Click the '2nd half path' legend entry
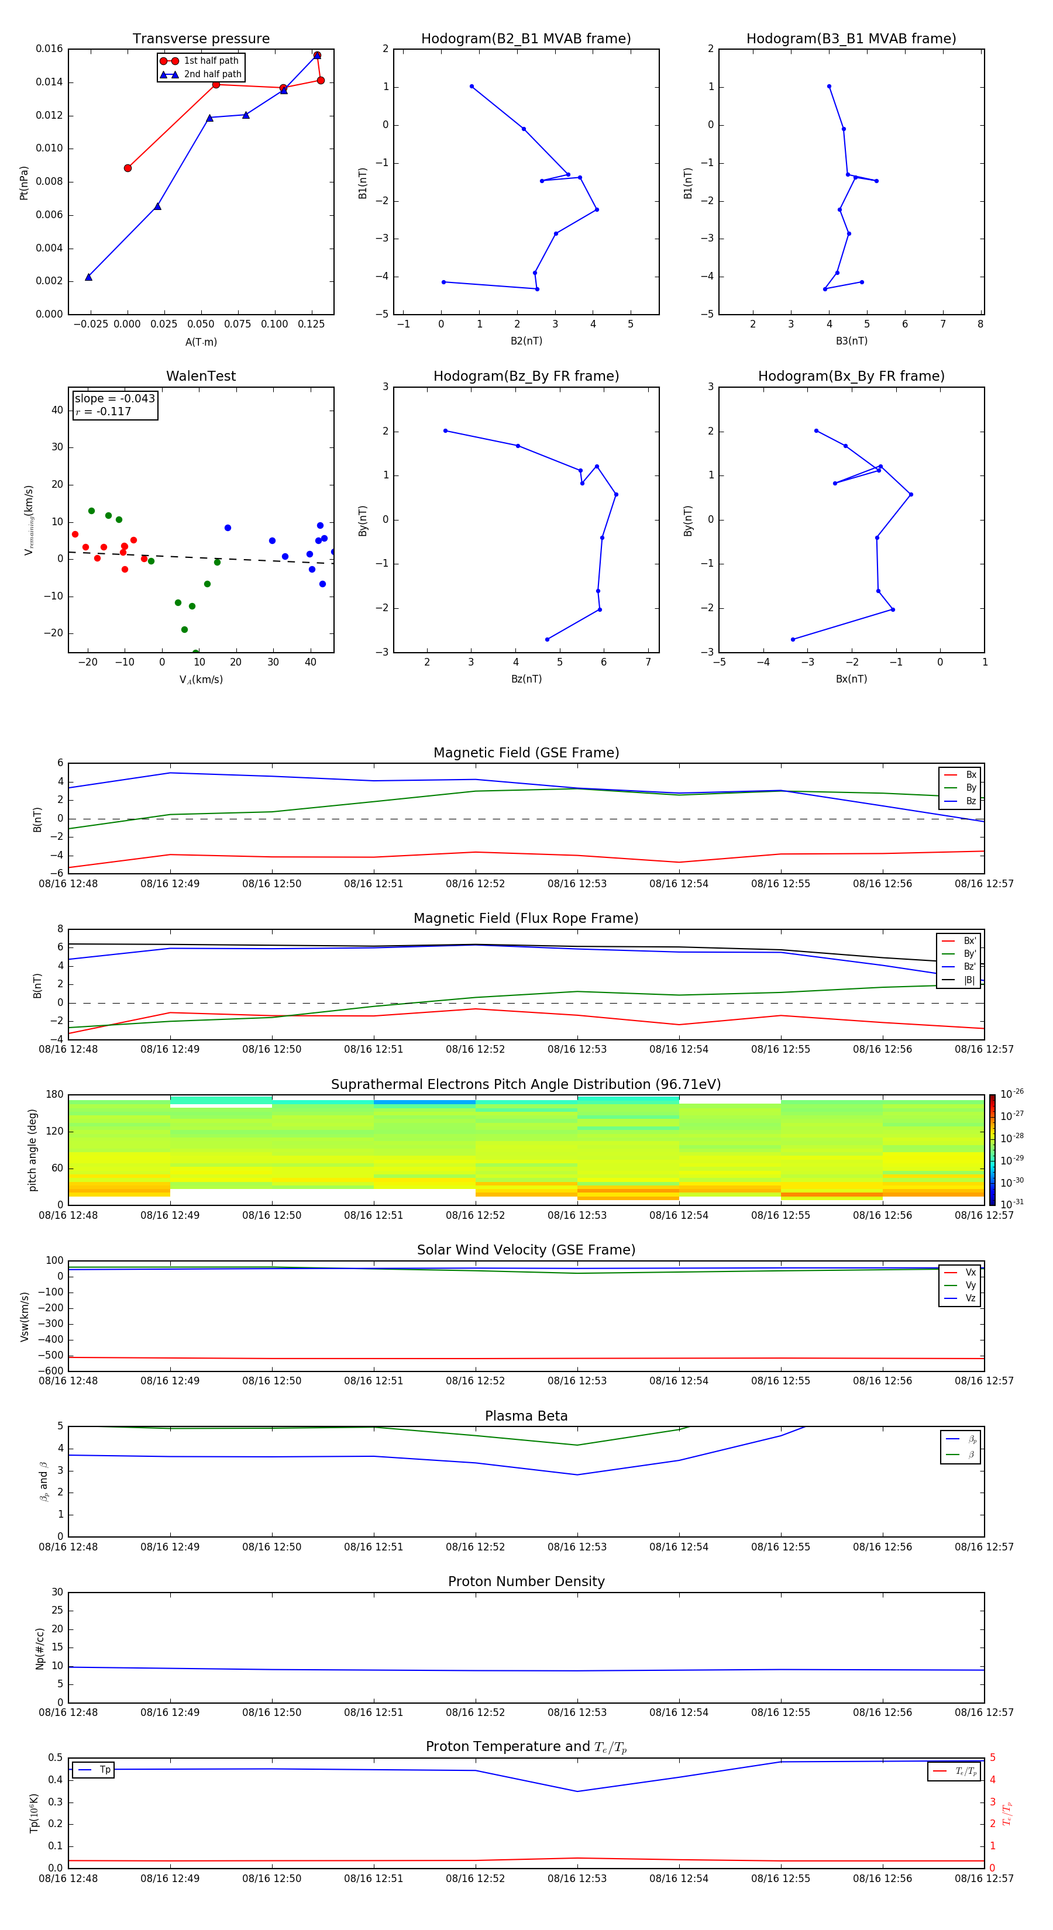1053x1930 pixels. pyautogui.click(x=201, y=74)
